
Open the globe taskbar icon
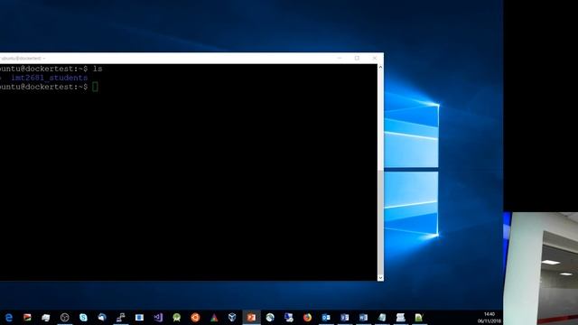[x=270, y=317]
